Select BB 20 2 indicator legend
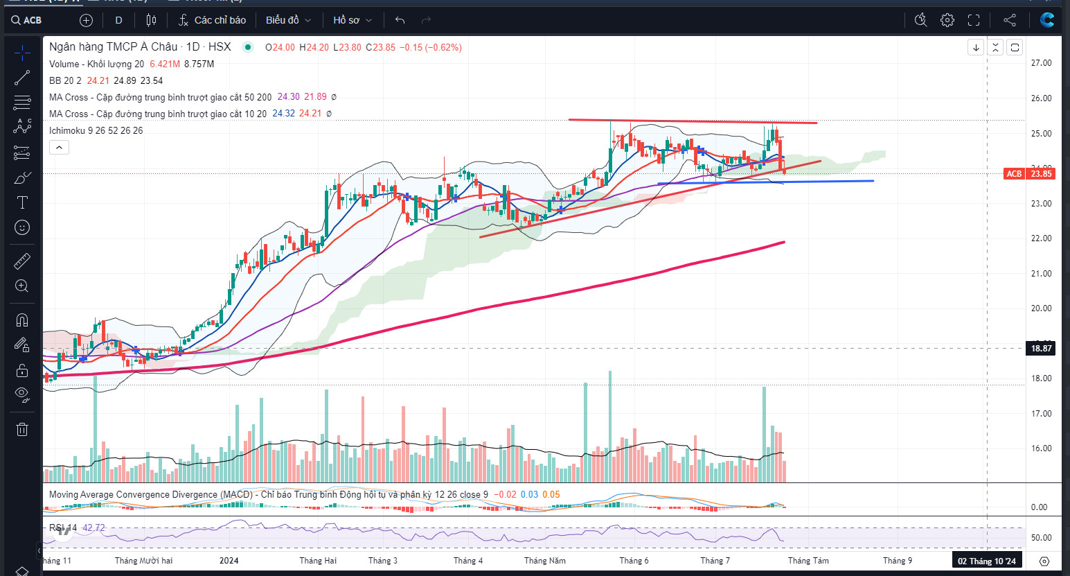Viewport: 1070px width, 576px height. 65,80
